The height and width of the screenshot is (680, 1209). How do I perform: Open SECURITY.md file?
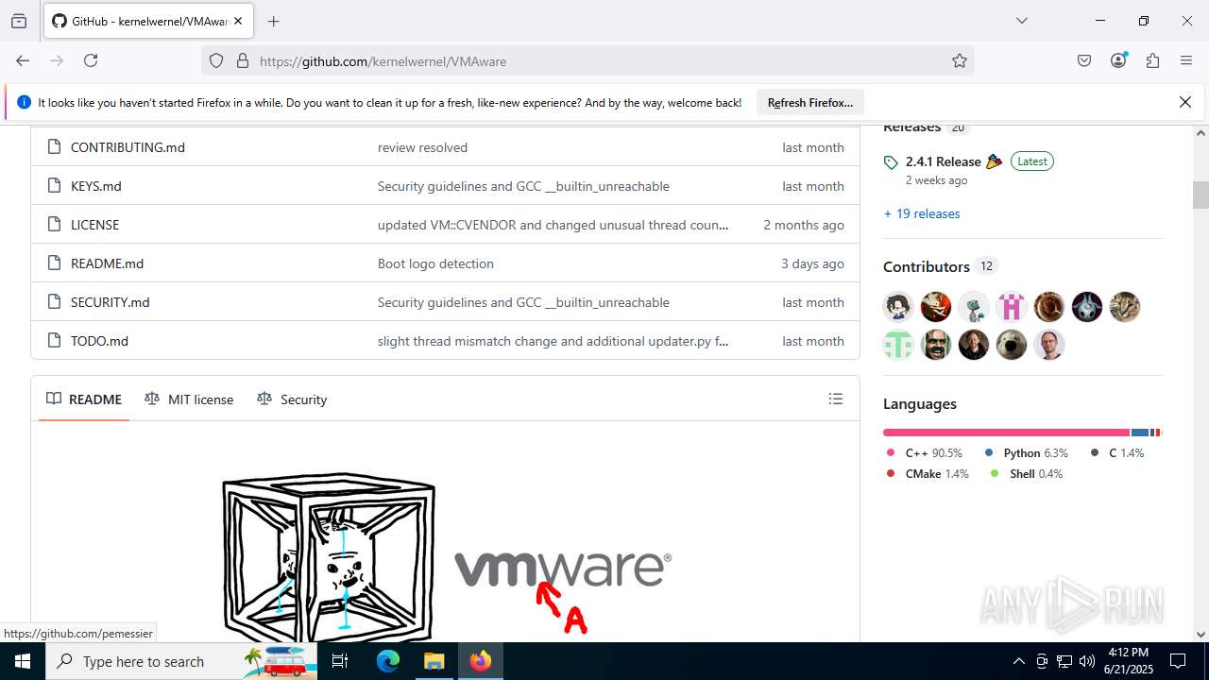[110, 302]
